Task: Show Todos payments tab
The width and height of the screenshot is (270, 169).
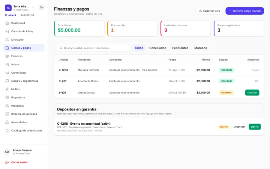Action: tap(139, 48)
